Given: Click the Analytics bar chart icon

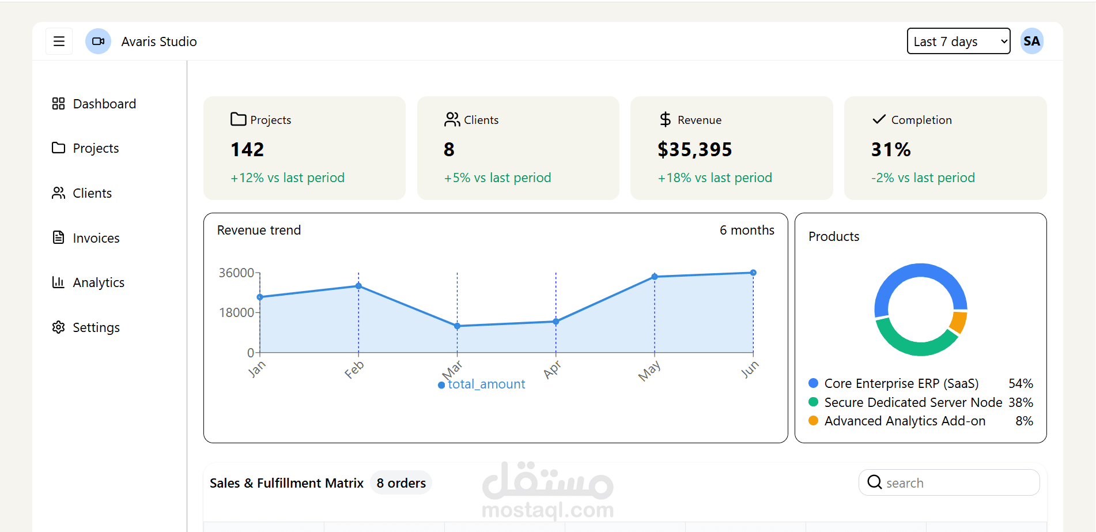Looking at the screenshot, I should tap(58, 282).
